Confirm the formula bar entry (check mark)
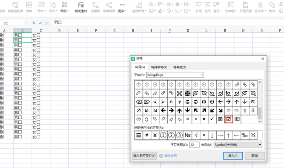The height and width of the screenshot is (168, 284). pos(40,23)
